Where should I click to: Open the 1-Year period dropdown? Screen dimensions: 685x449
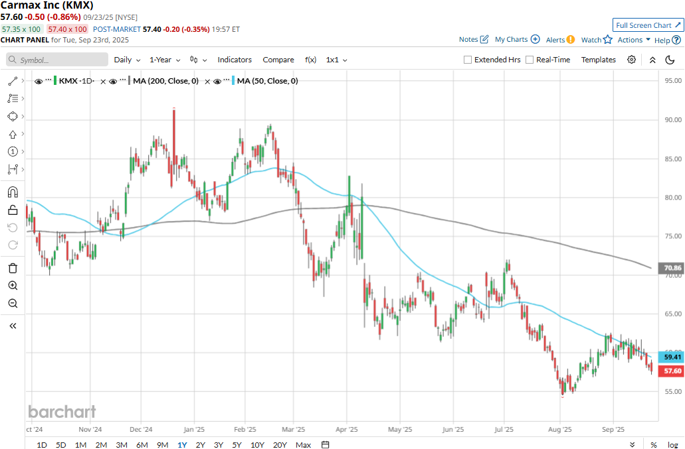tap(165, 60)
